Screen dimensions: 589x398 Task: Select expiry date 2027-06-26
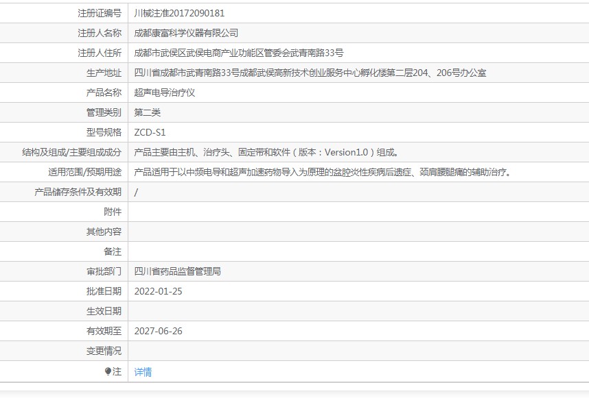click(x=158, y=331)
